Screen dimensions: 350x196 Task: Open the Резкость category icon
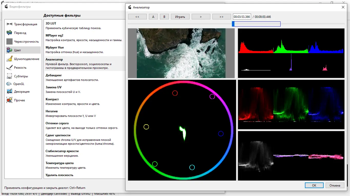point(9,68)
